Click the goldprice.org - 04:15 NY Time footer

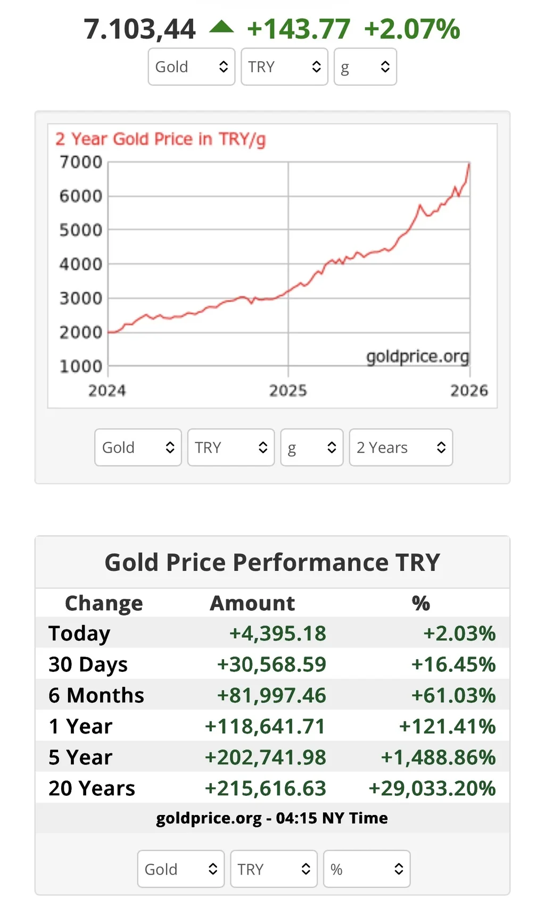[x=272, y=818]
